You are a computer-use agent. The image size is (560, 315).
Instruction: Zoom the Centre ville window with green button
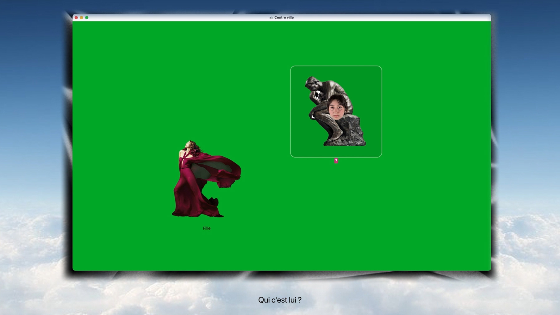pyautogui.click(x=87, y=17)
